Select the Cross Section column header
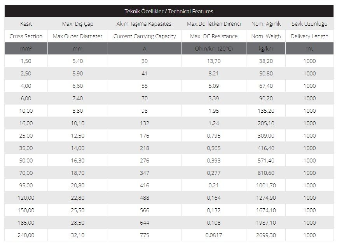 (x=26, y=36)
